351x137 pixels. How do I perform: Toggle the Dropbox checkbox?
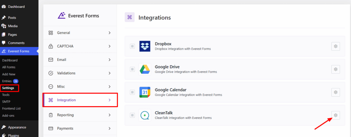point(132,46)
